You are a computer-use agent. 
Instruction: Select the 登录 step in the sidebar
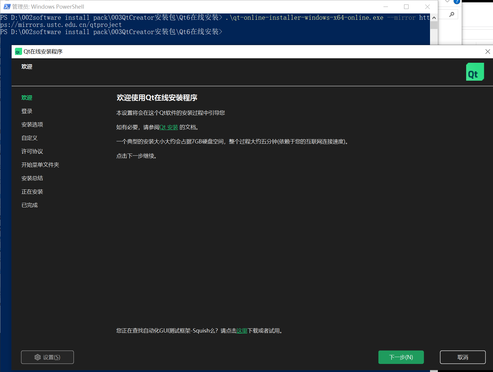[27, 111]
